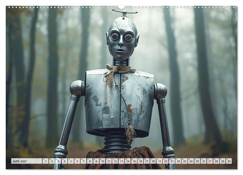The height and width of the screenshot is (175, 243).
Task: Select the red Sunday date 20
Action: [x=166, y=161]
